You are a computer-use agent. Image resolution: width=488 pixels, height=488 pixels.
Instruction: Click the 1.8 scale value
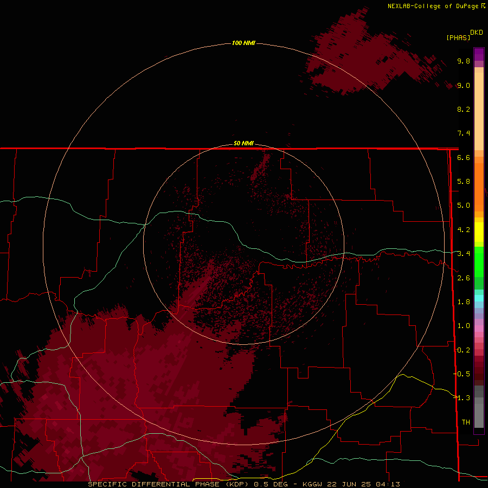click(464, 302)
